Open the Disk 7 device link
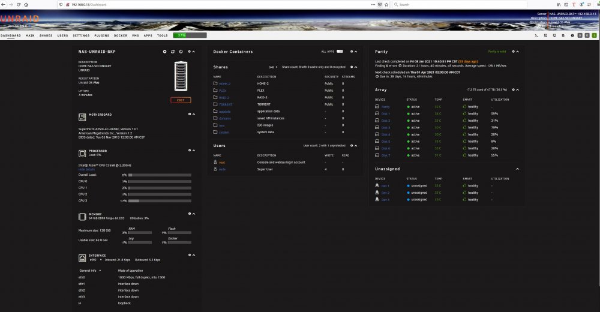600x312 pixels. tap(386, 155)
